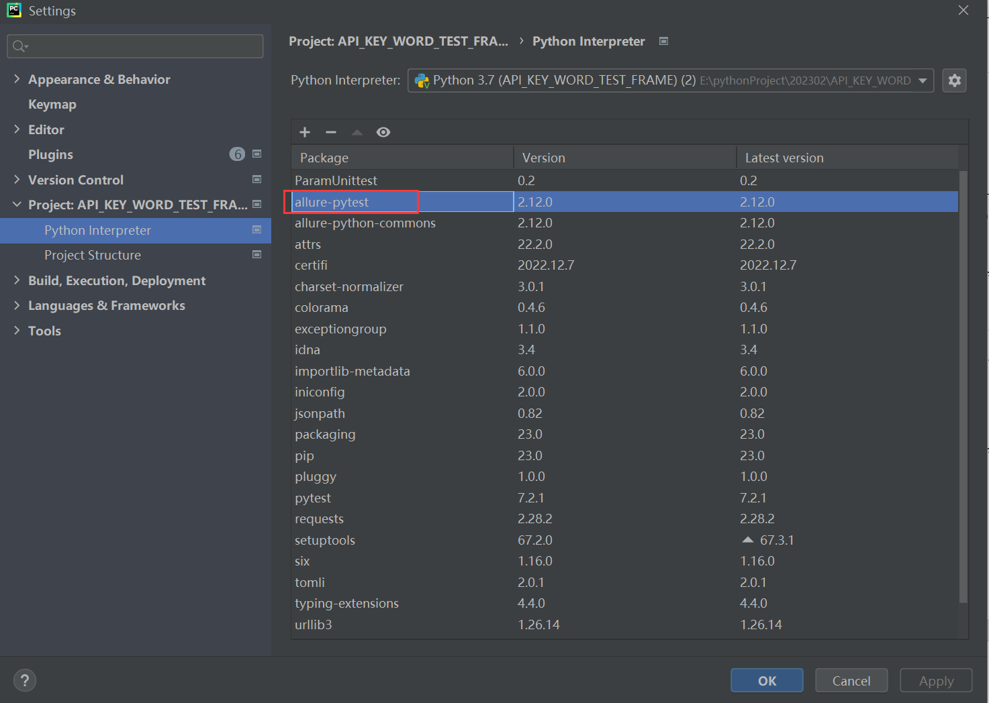Select the tomli package row

tap(625, 582)
